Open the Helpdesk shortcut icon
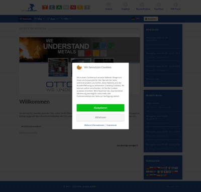The width and height of the screenshot is (201, 192). (x=126, y=6)
